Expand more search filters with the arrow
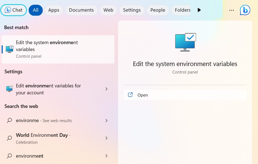258x164 pixels. click(199, 10)
